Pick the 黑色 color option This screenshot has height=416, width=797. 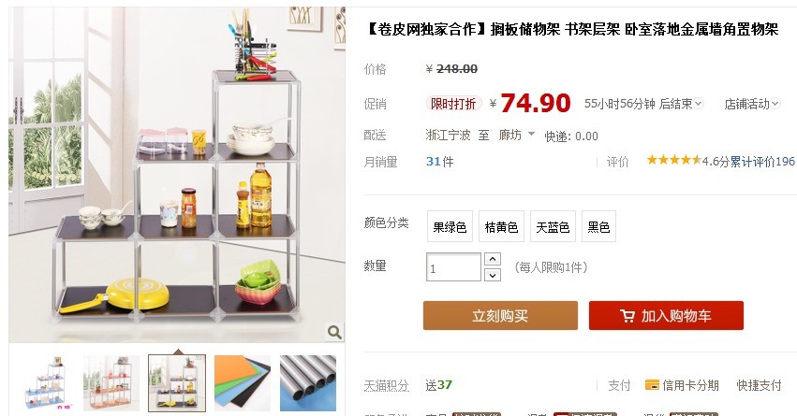coord(598,227)
